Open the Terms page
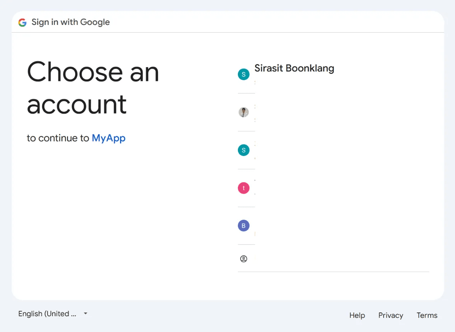The width and height of the screenshot is (455, 332). pos(427,315)
